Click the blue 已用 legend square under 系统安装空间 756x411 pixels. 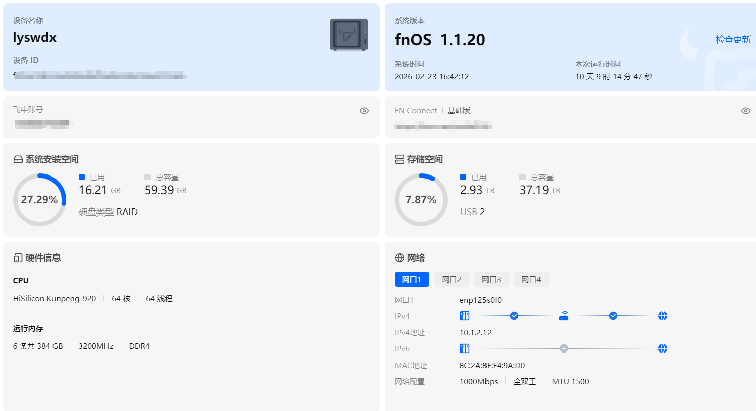(x=82, y=177)
